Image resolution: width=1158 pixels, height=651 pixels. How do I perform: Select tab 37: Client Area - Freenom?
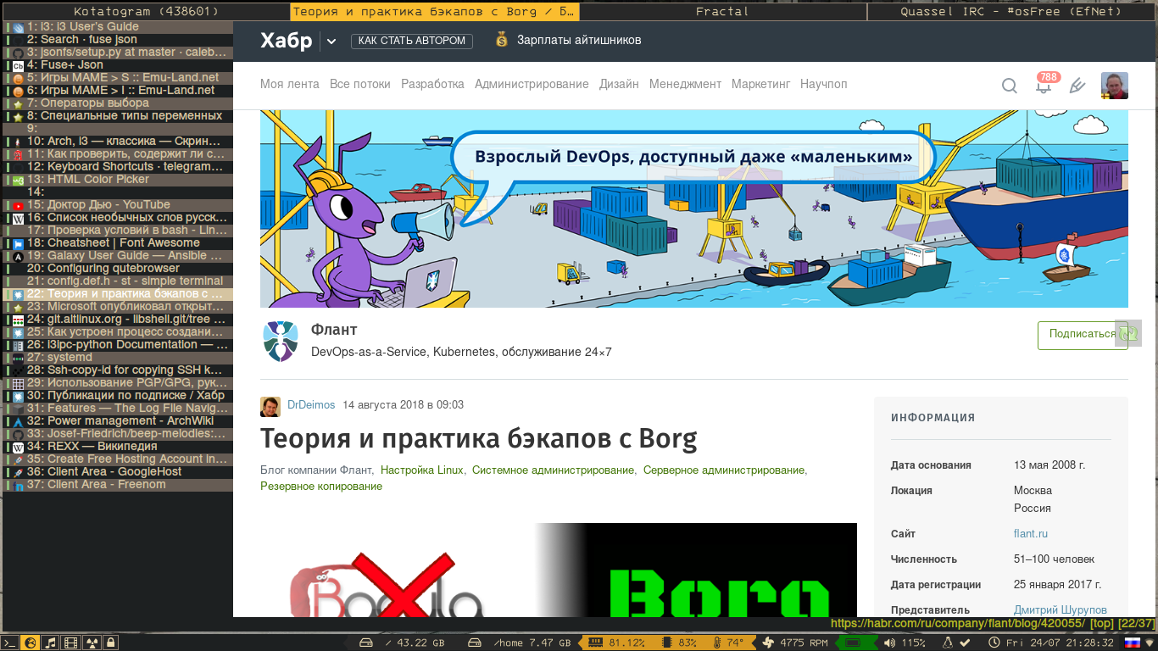119,485
